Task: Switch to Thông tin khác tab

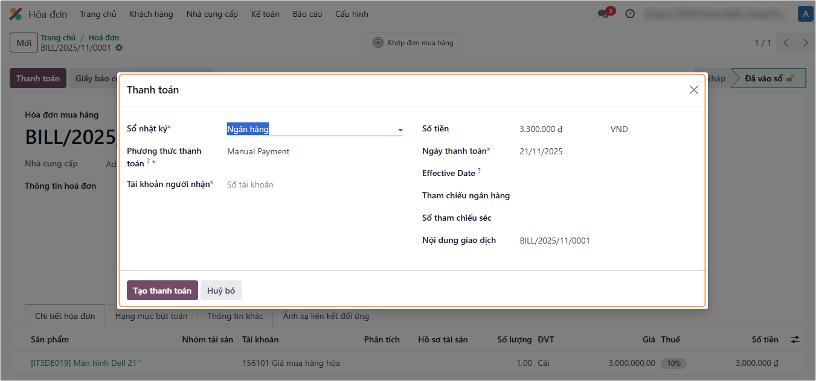Action: coord(235,316)
